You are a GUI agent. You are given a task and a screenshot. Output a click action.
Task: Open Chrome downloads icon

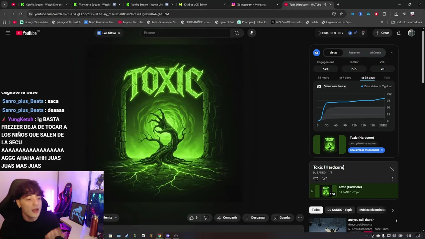pyautogui.click(x=396, y=14)
